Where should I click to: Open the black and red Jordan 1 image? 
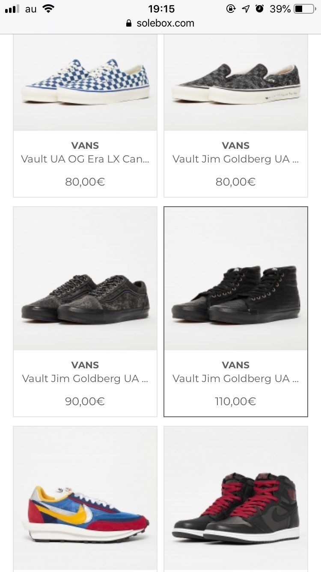tap(236, 499)
